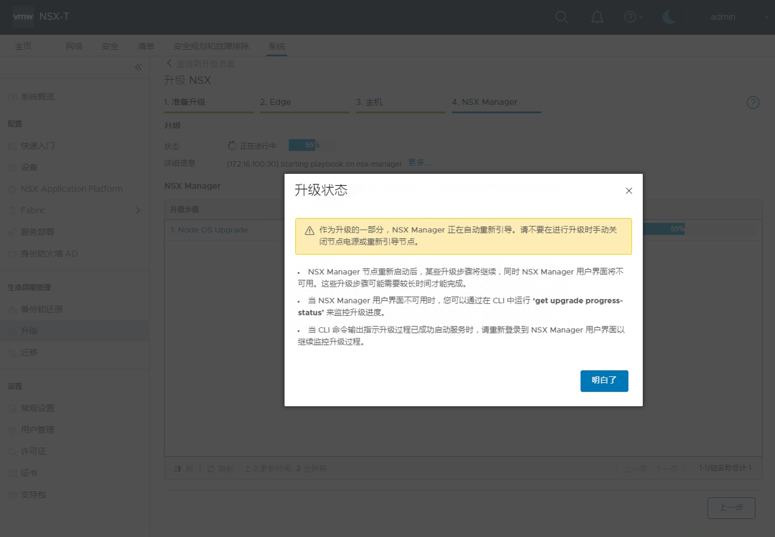Open the help menu dropdown

tap(633, 17)
